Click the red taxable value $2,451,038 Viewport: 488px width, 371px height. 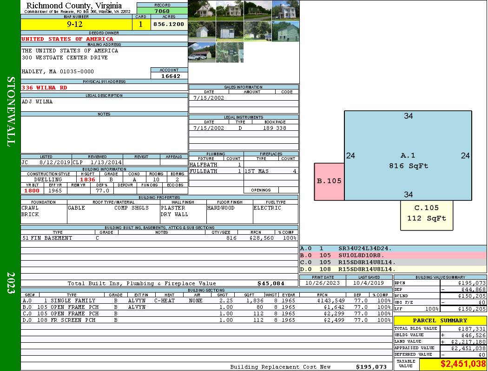(463, 364)
